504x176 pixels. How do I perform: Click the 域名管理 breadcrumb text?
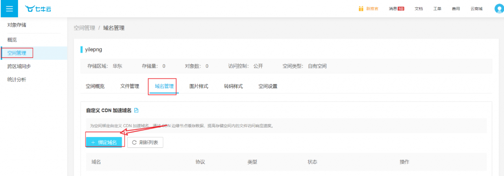[114, 28]
